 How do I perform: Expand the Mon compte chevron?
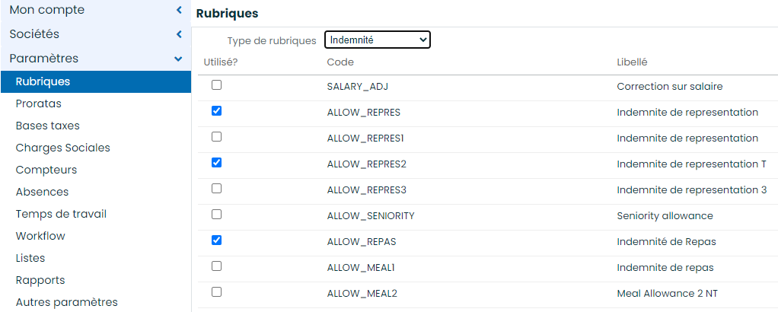tap(179, 10)
